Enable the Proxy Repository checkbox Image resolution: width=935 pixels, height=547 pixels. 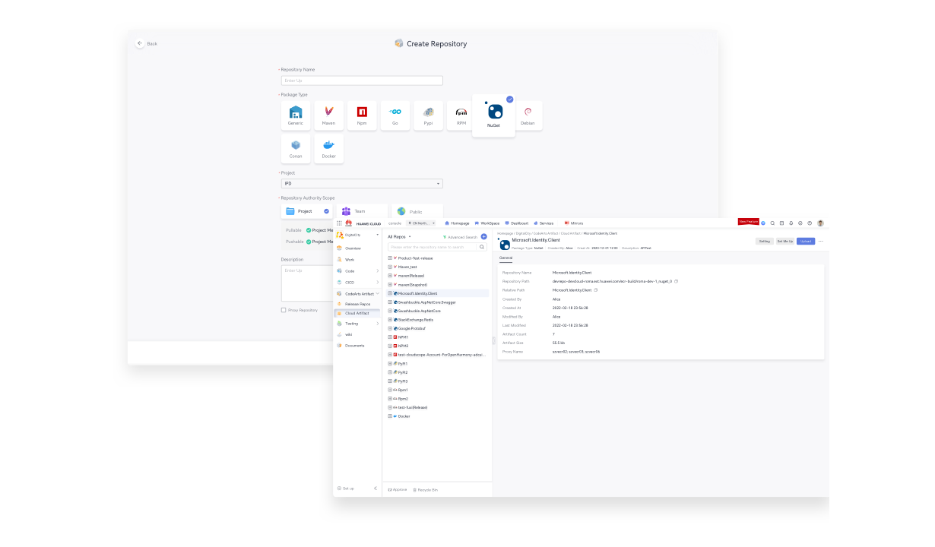pos(284,310)
